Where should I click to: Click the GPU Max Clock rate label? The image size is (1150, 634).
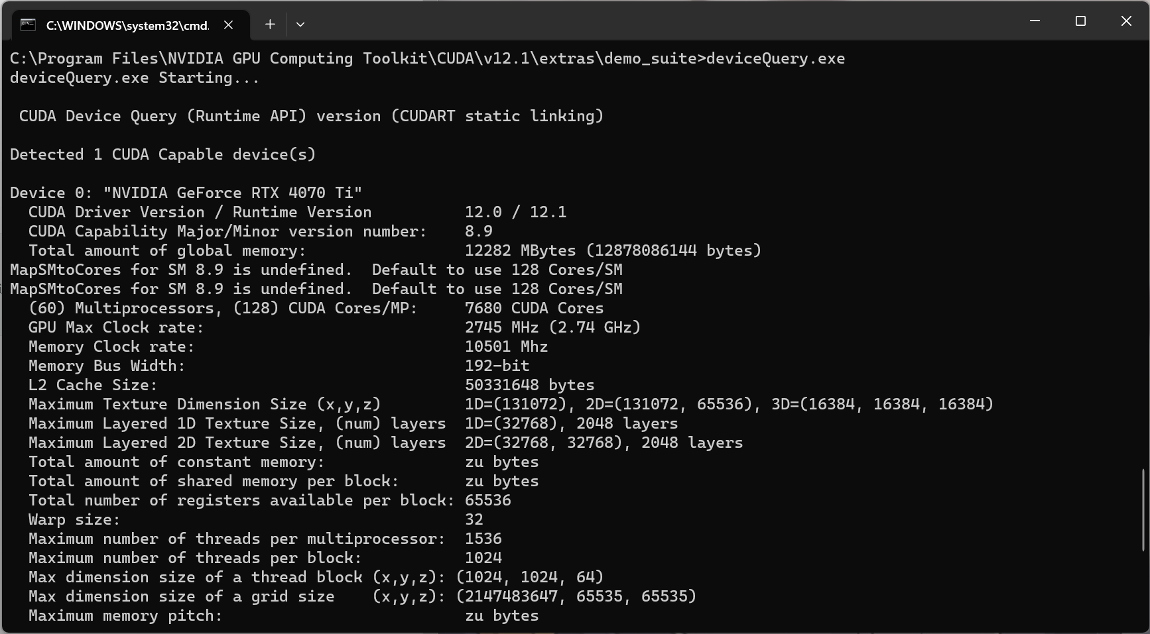point(116,327)
